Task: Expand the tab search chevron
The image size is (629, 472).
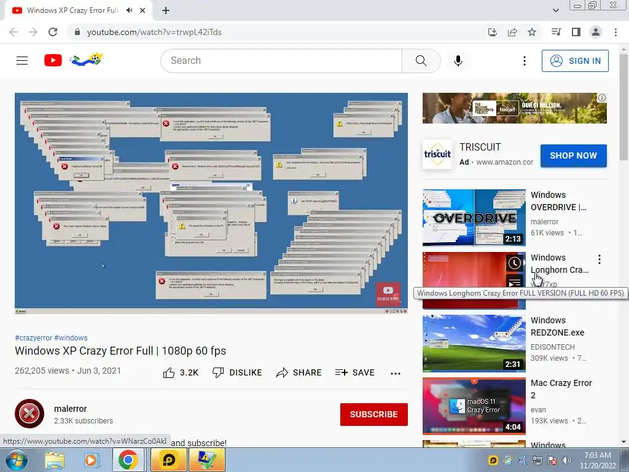Action: tap(555, 10)
